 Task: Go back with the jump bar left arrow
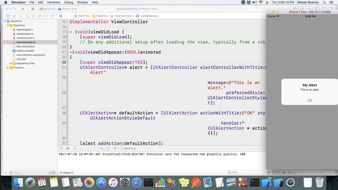point(66,16)
